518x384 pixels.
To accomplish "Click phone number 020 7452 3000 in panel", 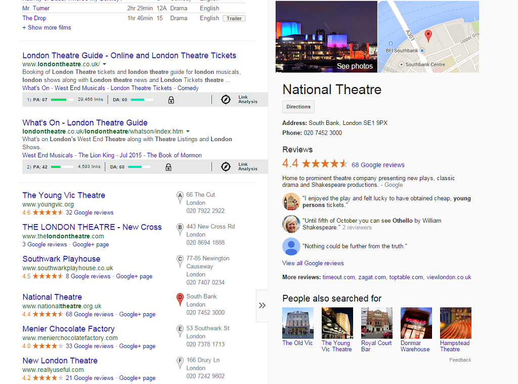I will click(x=323, y=133).
